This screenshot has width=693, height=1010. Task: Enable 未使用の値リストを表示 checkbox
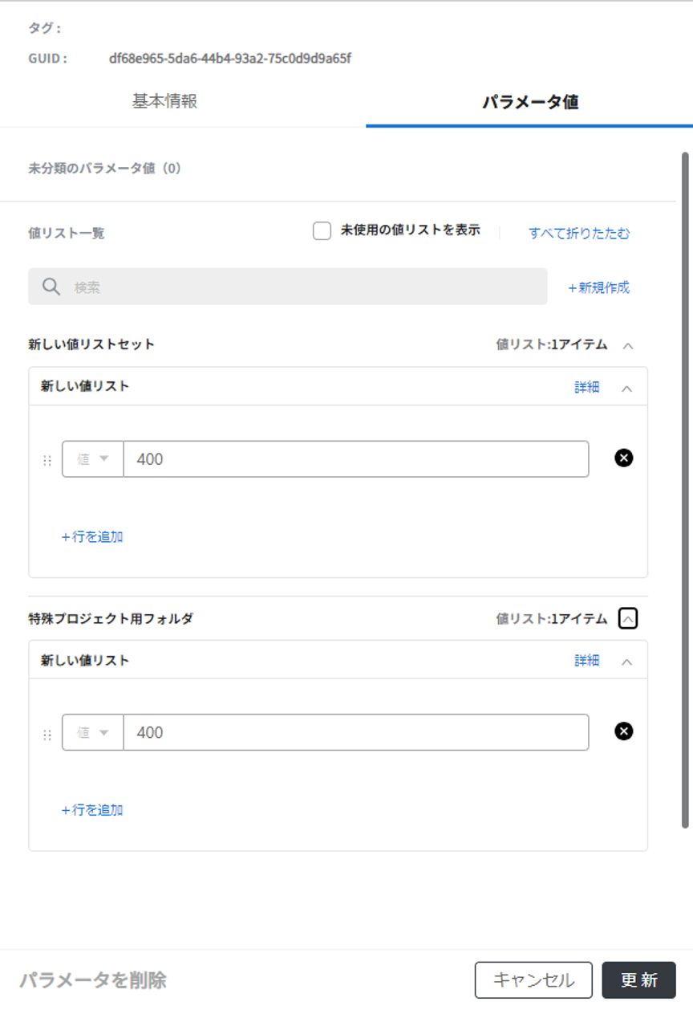click(x=322, y=231)
